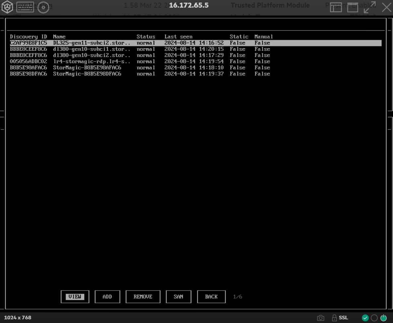Switch to docked window layout icon
This screenshot has width=393, height=323.
tap(336, 8)
